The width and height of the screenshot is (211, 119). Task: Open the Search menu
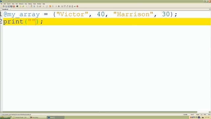point(9,4)
